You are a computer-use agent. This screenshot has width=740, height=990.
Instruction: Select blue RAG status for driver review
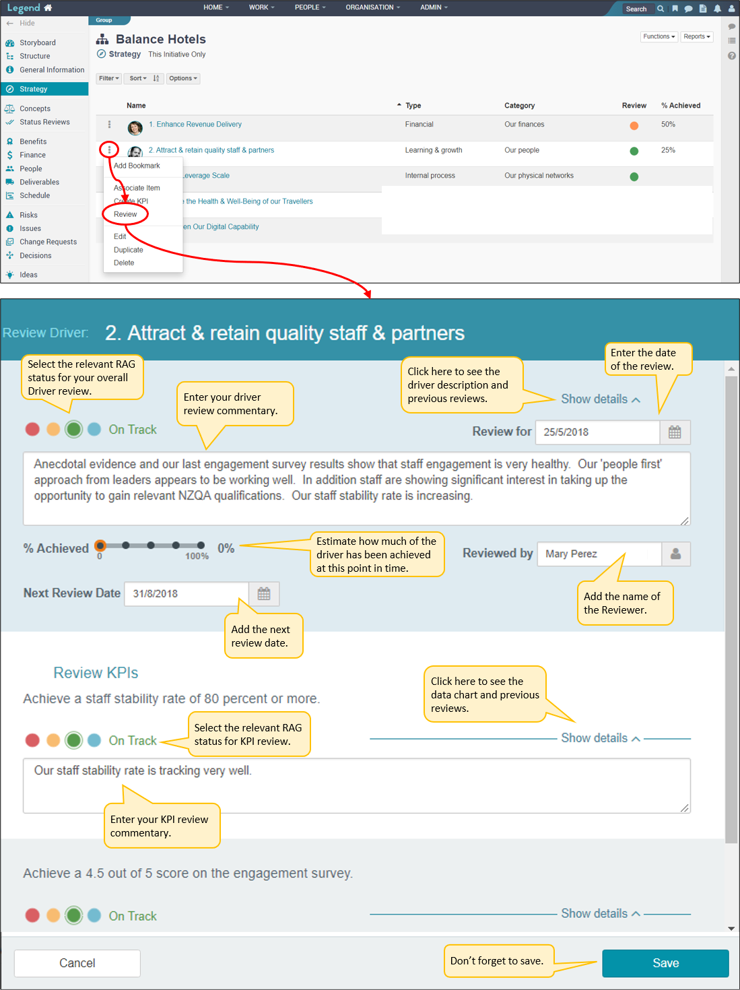pos(94,429)
